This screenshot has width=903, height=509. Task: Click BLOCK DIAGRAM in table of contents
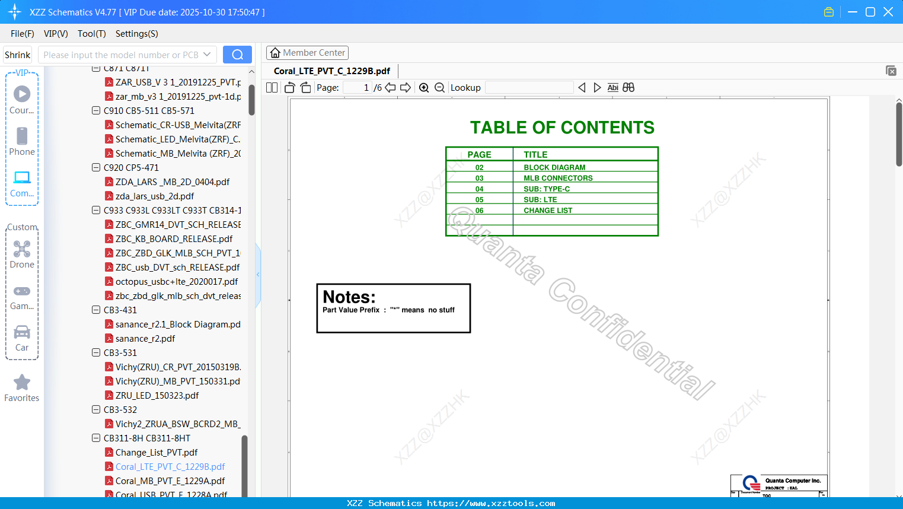click(x=554, y=167)
